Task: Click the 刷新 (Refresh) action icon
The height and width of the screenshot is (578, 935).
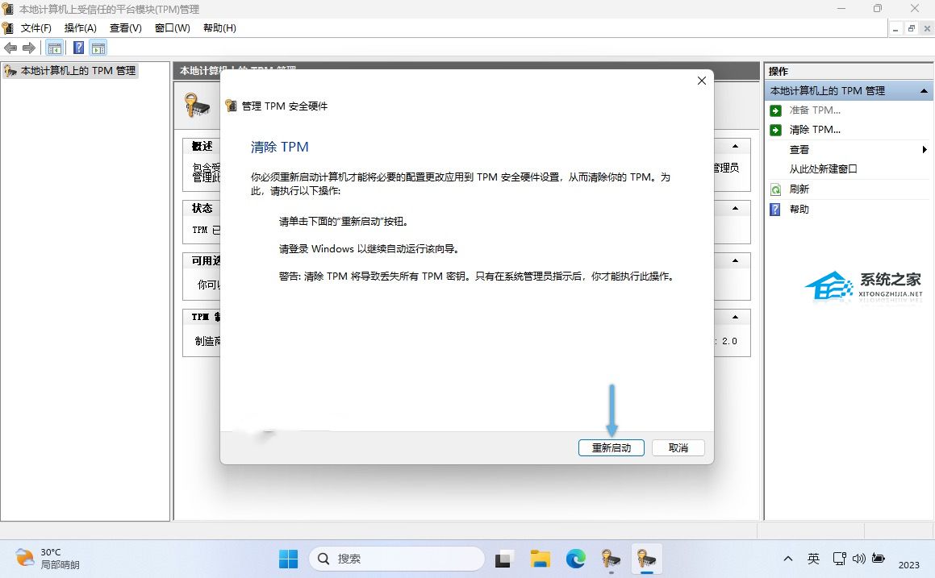Action: pyautogui.click(x=777, y=189)
